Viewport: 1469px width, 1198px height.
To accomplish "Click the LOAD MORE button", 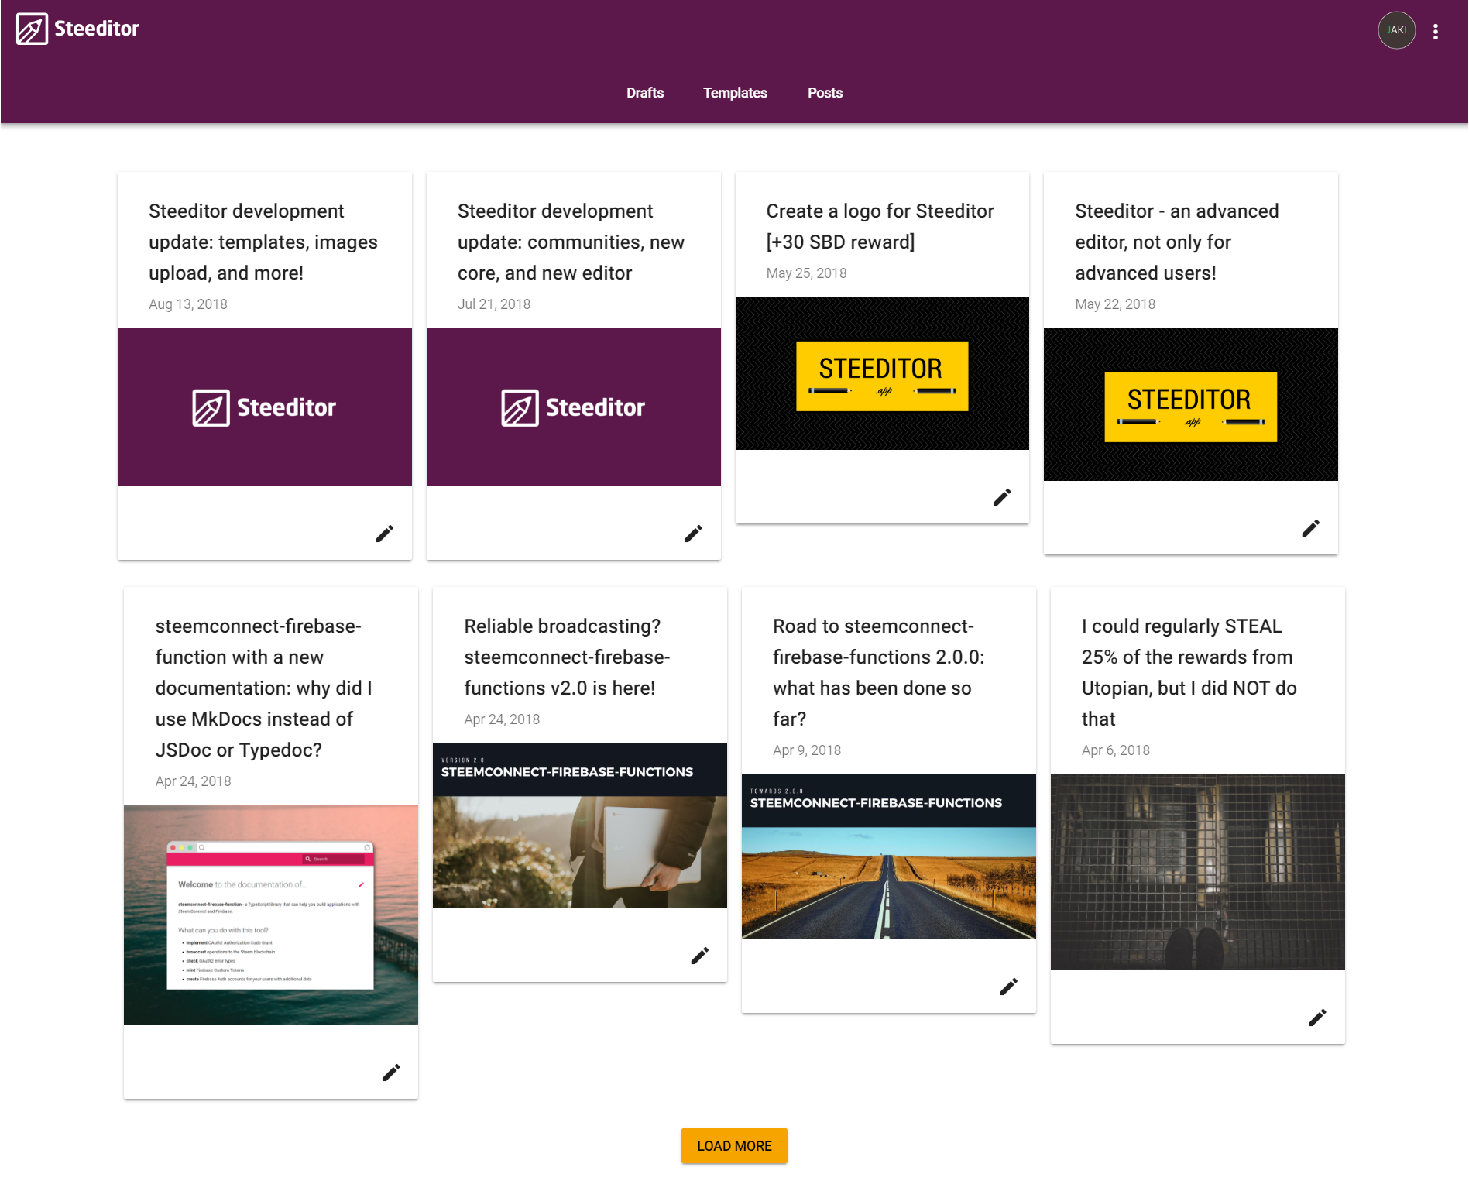I will pos(734,1145).
